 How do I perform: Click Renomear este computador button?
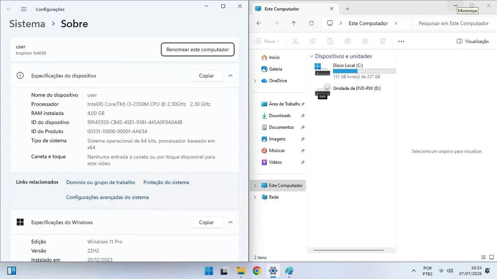(x=198, y=49)
